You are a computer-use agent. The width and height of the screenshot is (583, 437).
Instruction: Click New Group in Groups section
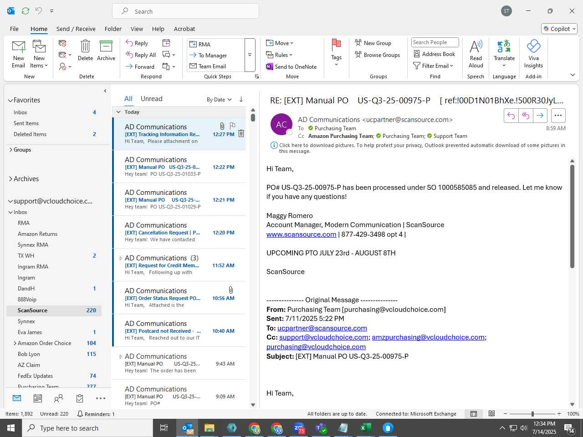[x=373, y=43]
